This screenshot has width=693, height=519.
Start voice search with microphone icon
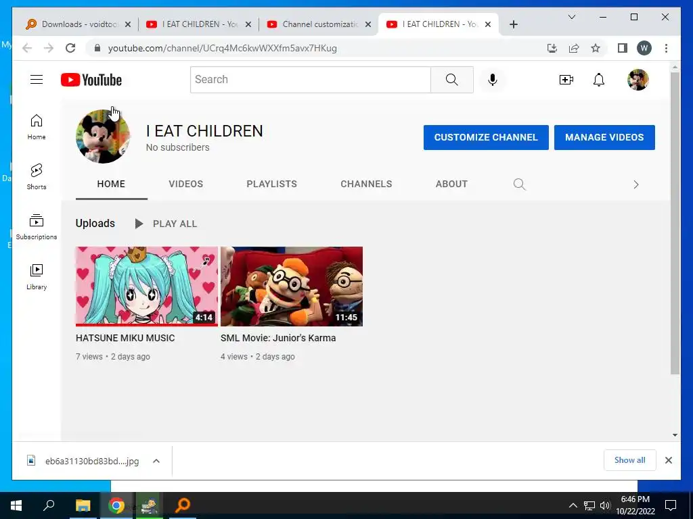point(493,80)
